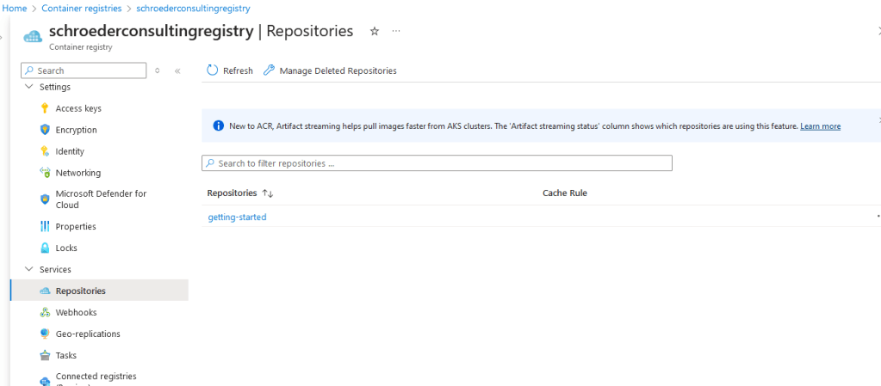The image size is (881, 386).
Task: Collapse the sidebar menu with double chevron
Action: [x=177, y=70]
